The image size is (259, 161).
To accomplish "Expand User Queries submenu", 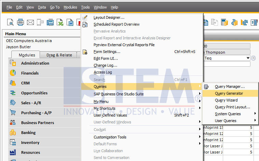I will (230, 121).
